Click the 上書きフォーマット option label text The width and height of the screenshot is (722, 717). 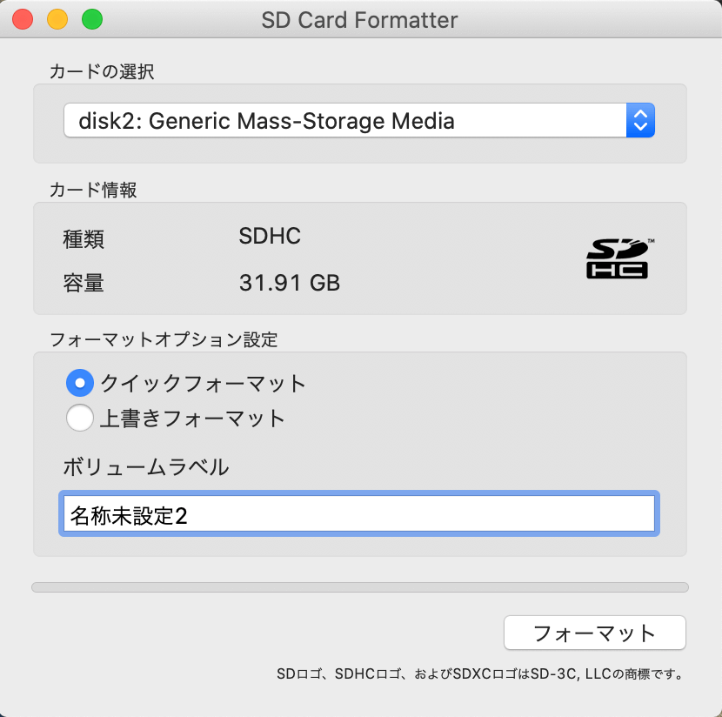(192, 419)
